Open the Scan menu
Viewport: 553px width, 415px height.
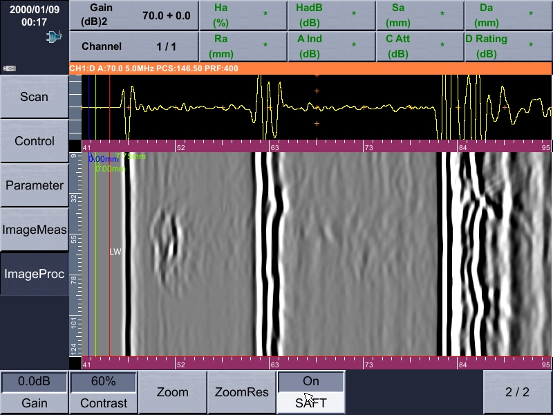tap(34, 96)
